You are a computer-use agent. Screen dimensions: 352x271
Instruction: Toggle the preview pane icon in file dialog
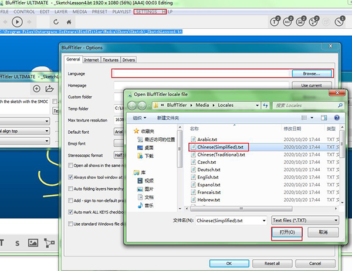coord(324,118)
